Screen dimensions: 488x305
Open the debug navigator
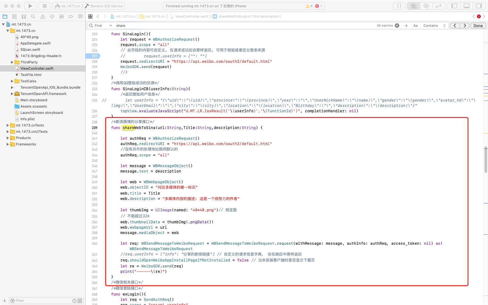[x=61, y=16]
